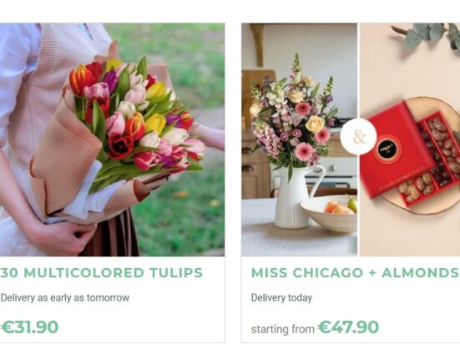Select "Delivery as early as tomorrow" text
The height and width of the screenshot is (360, 460).
click(65, 297)
